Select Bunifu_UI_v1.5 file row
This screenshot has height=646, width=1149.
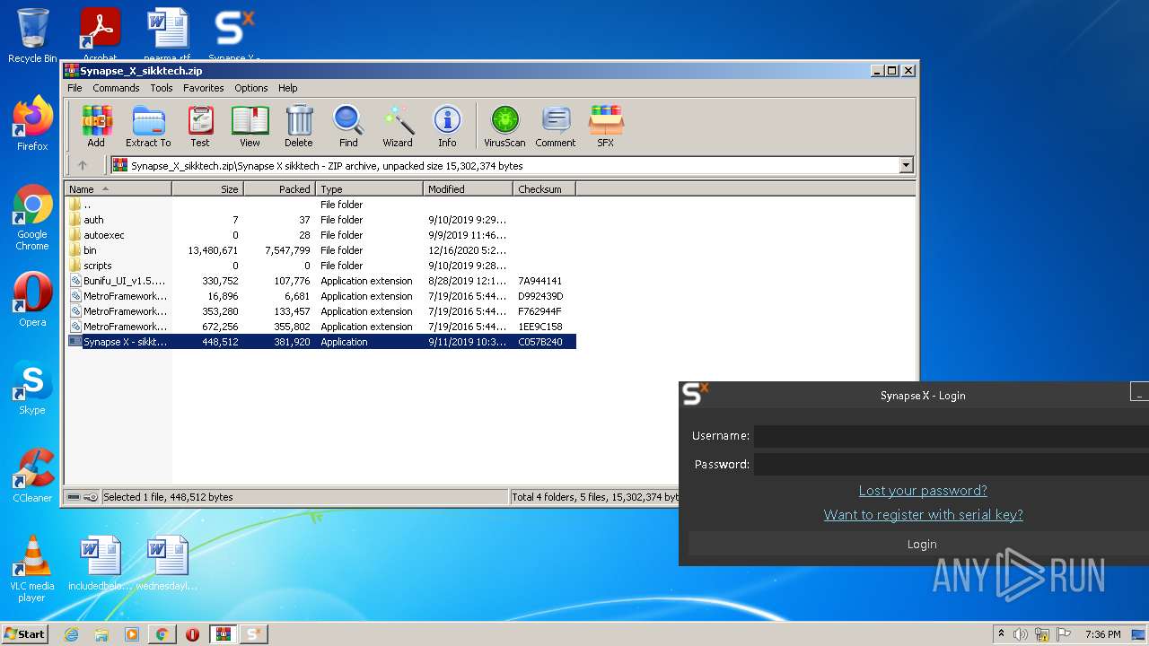320,281
